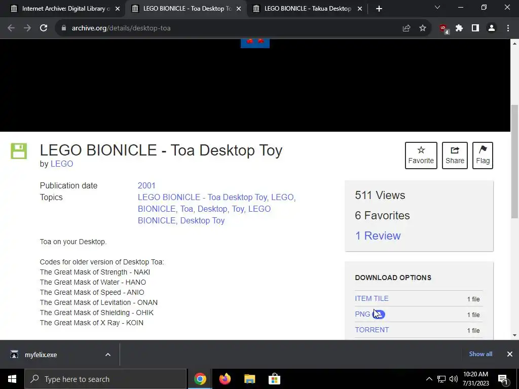The height and width of the screenshot is (389, 519).
Task: Click the Favorite button
Action: click(x=421, y=155)
